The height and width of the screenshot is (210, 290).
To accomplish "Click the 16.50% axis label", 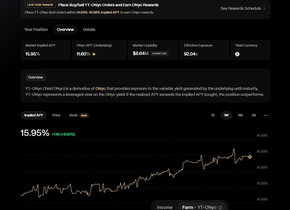I will 262,136.
